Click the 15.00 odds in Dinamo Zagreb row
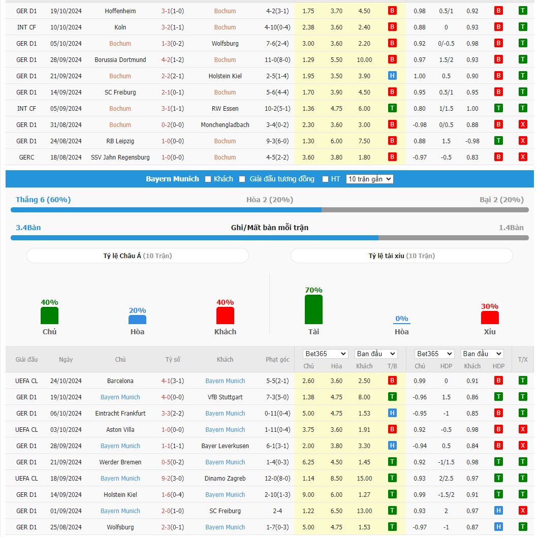Screen dimensions: 539x537 [364, 478]
